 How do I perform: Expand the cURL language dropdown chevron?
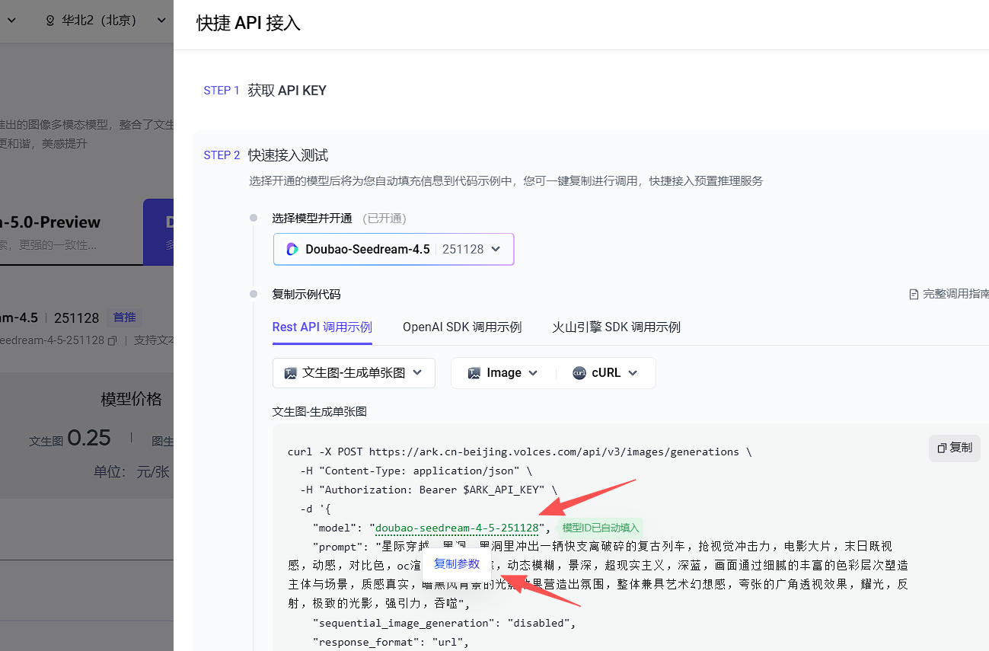[633, 373]
